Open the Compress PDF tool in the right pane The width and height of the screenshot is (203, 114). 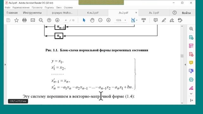tap(191, 79)
